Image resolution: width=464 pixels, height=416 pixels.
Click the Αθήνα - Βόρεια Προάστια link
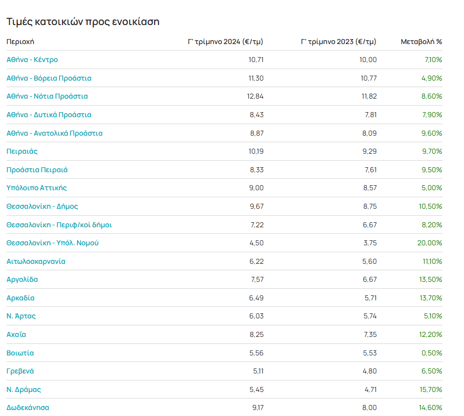[49, 78]
